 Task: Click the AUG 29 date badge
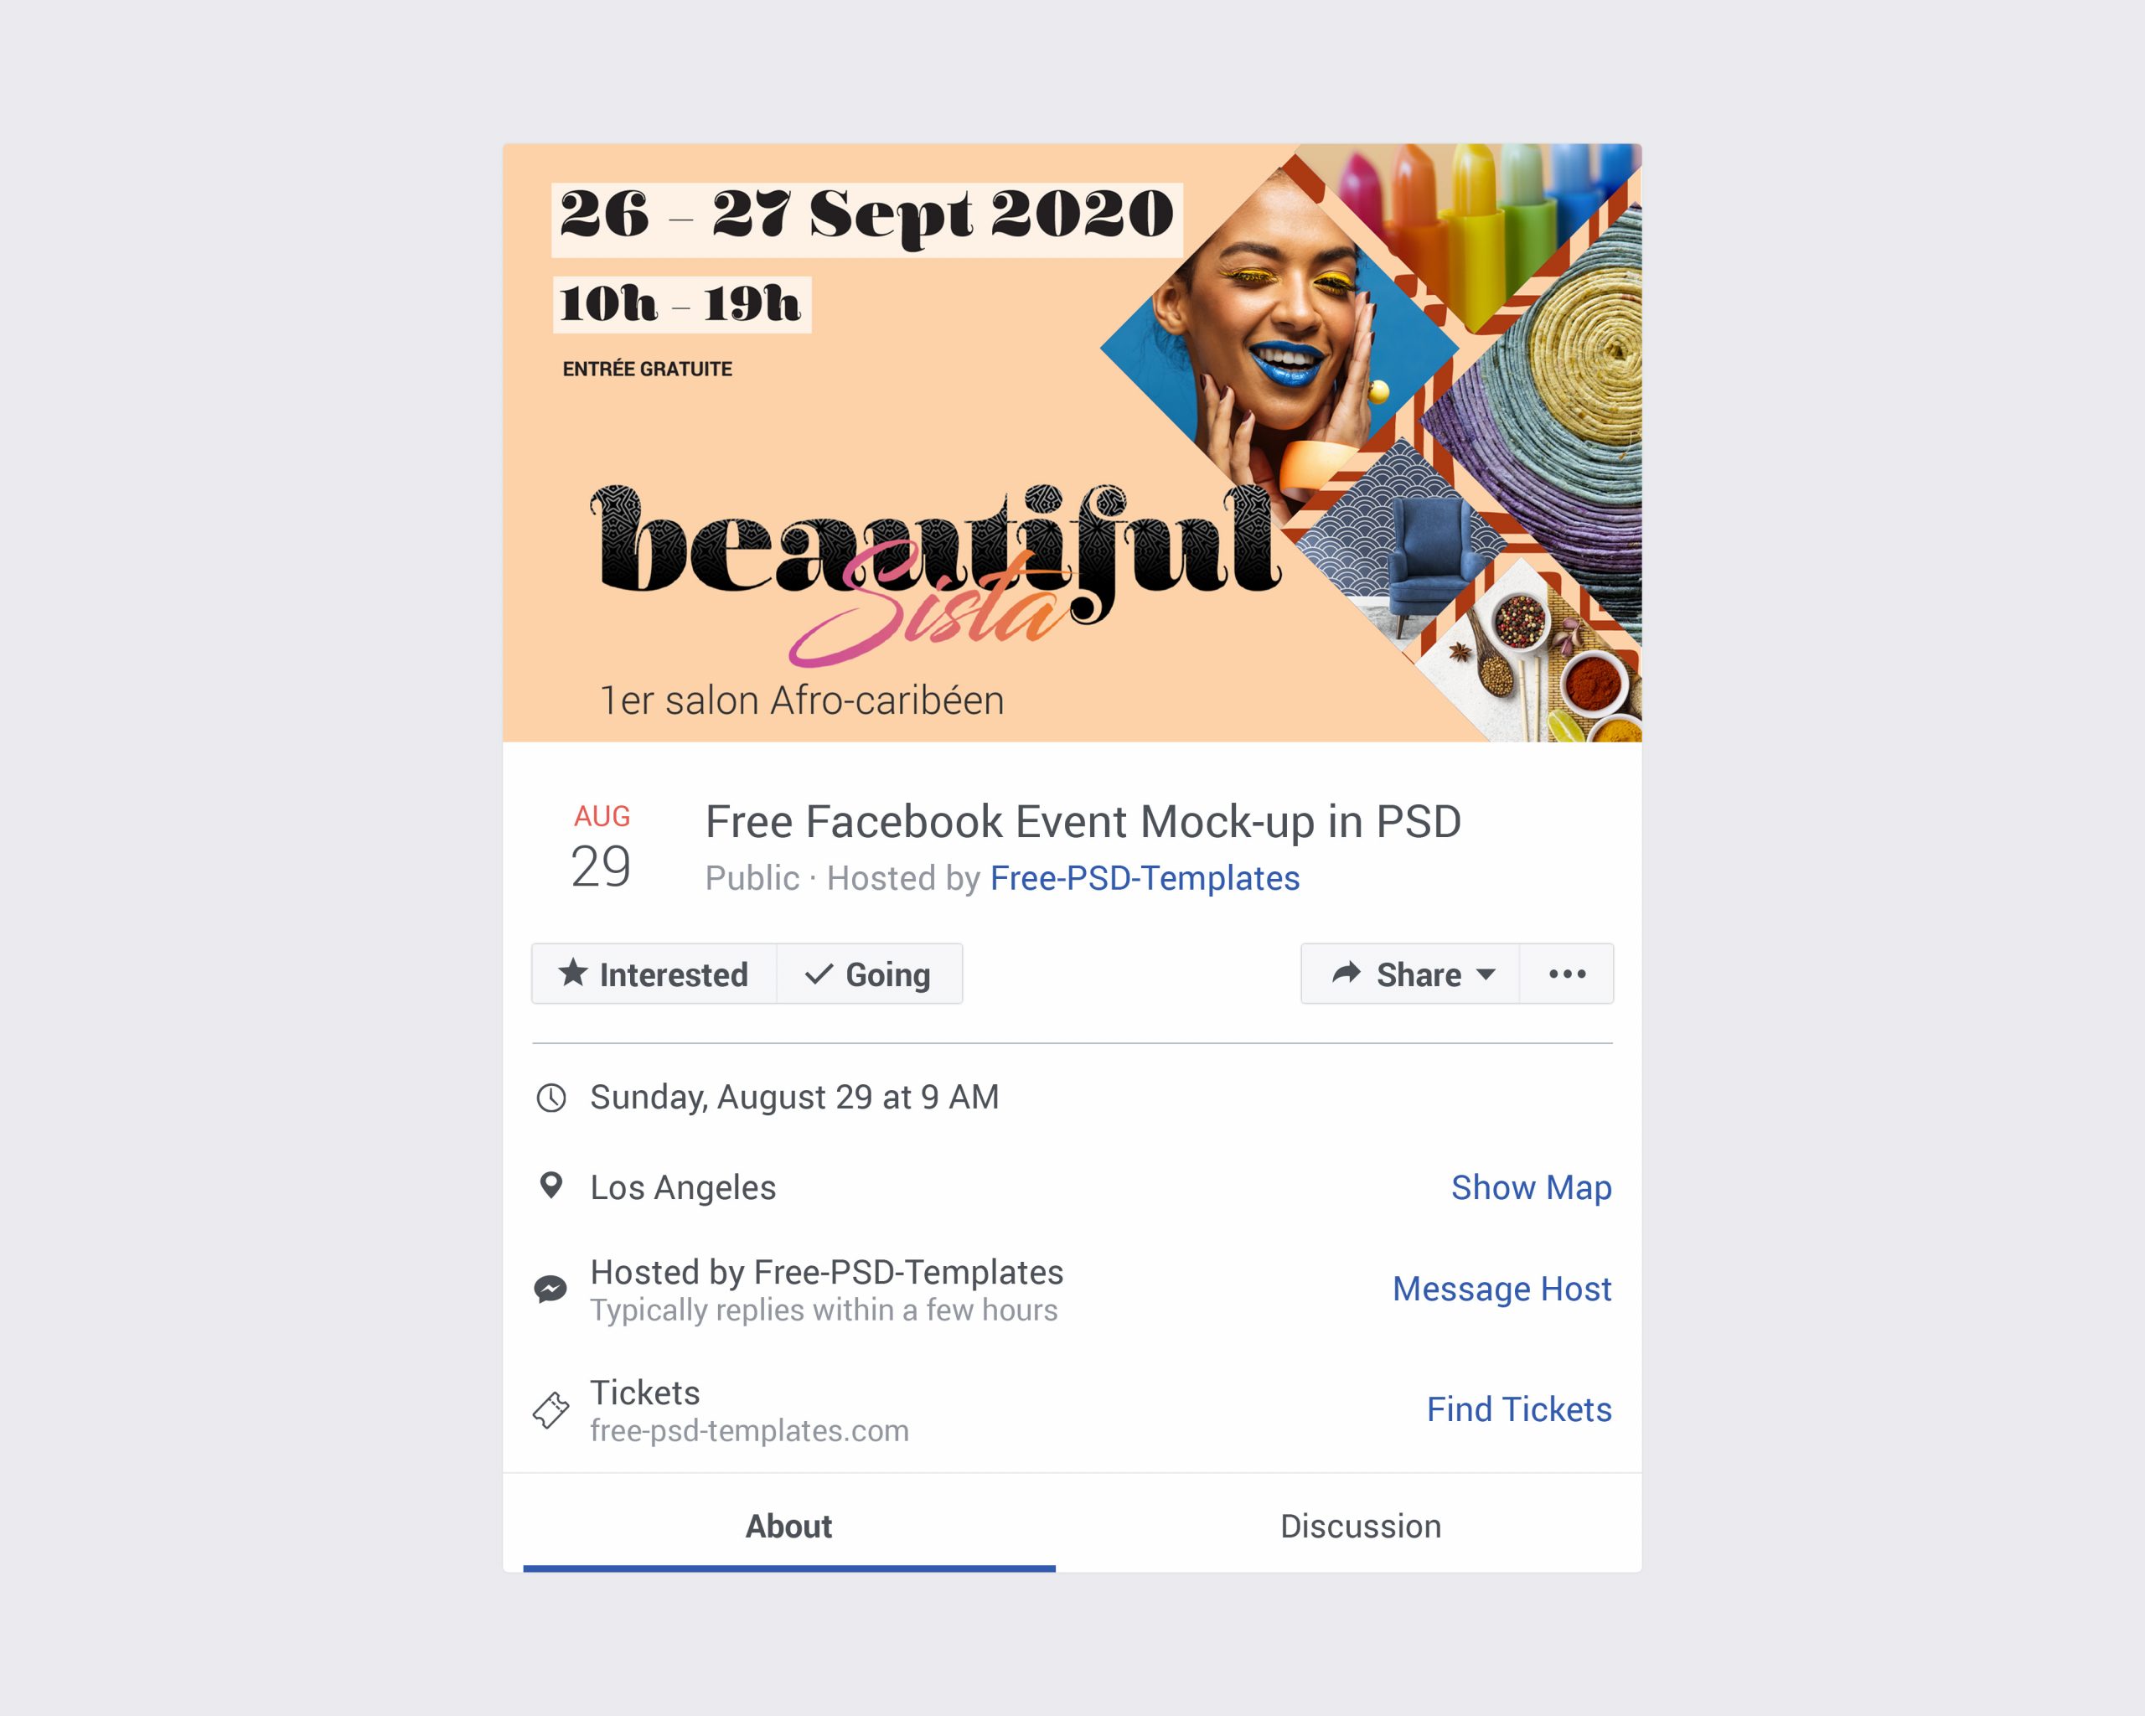pyautogui.click(x=601, y=846)
